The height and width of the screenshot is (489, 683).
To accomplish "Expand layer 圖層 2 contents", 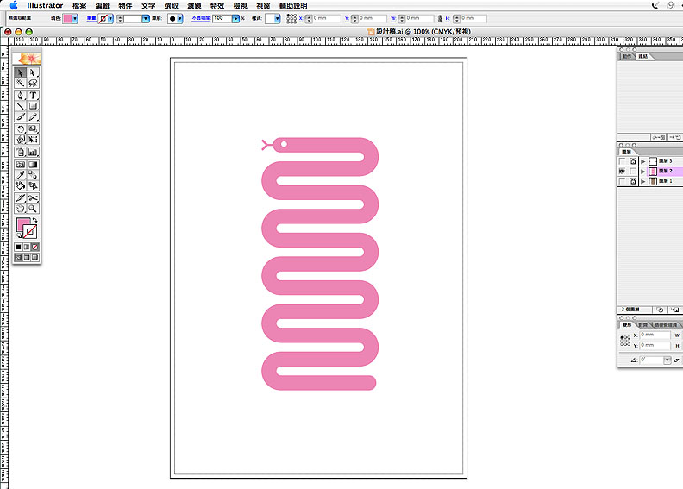I will tap(643, 172).
